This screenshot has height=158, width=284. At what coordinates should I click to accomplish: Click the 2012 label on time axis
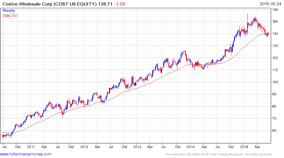(84, 147)
